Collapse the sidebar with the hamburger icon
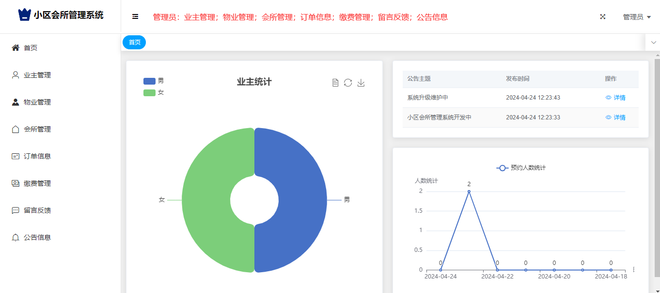This screenshot has width=660, height=293. pos(135,16)
